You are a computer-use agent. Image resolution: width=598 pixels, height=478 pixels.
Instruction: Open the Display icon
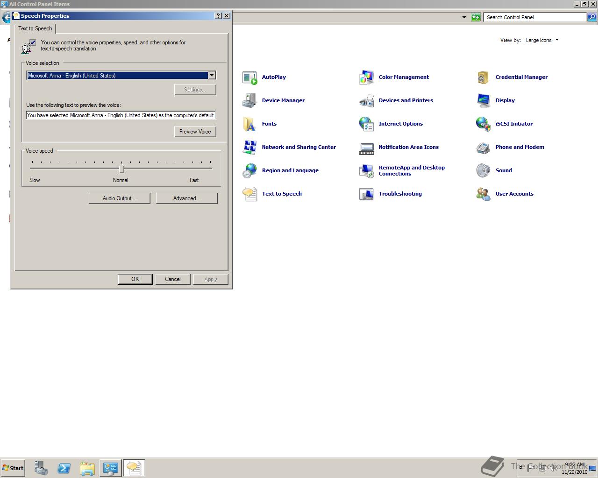click(484, 101)
